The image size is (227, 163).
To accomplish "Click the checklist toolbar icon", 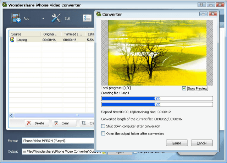I will click(x=87, y=18).
